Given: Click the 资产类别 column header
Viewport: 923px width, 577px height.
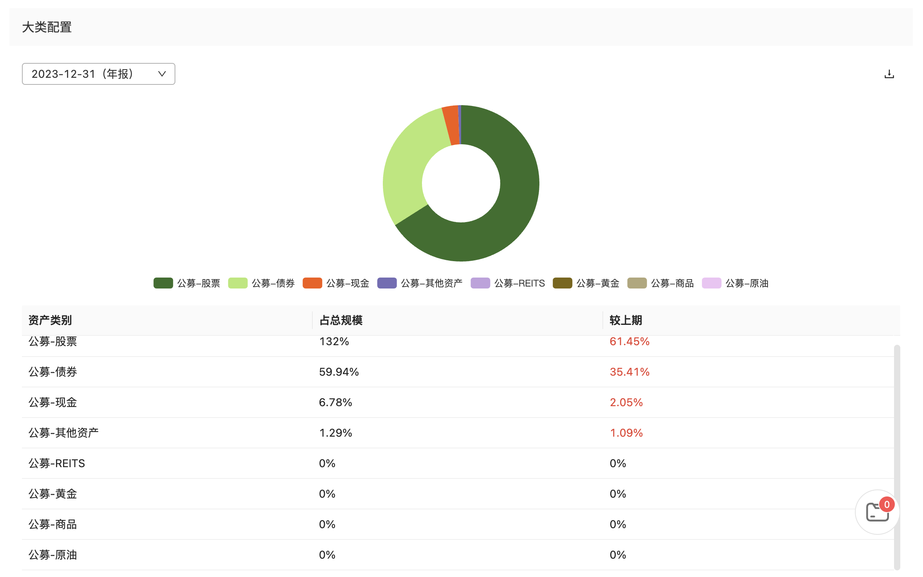Looking at the screenshot, I should [x=50, y=320].
